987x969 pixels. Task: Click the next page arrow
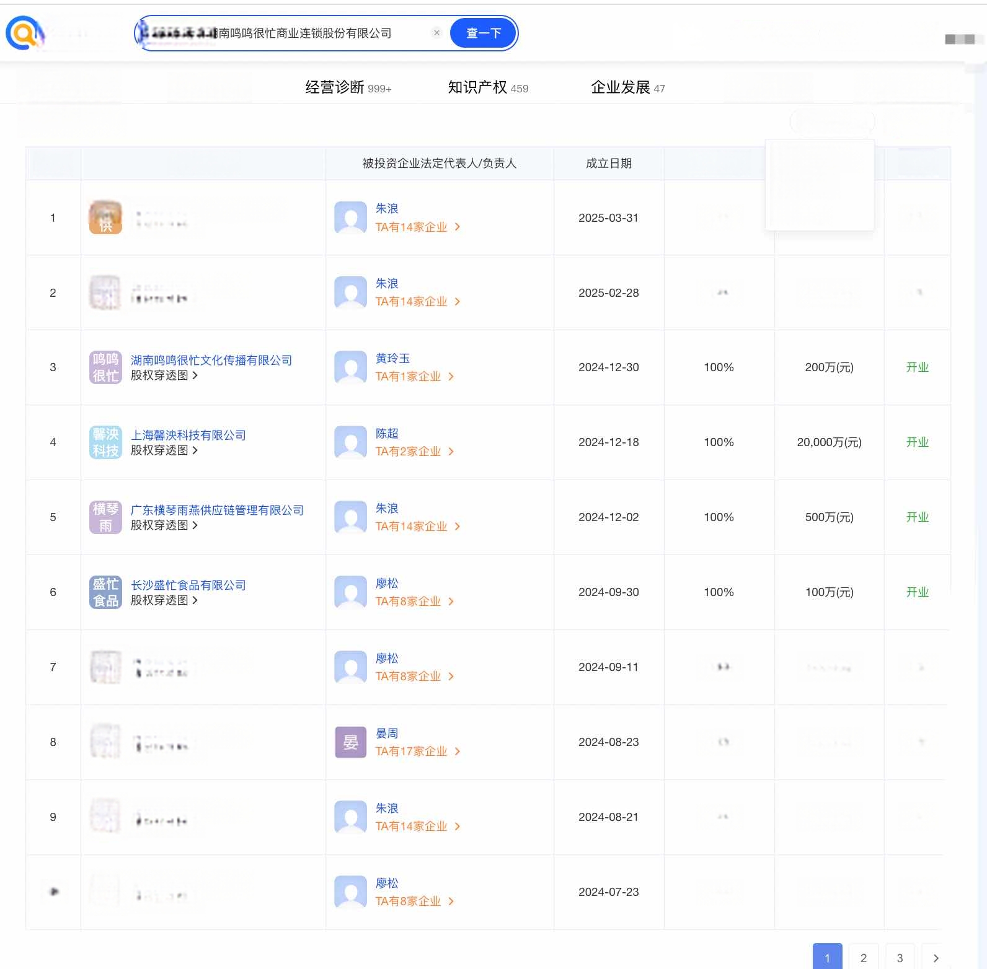pos(936,957)
